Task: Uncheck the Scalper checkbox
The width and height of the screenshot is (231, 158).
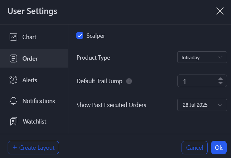Action: point(80,35)
